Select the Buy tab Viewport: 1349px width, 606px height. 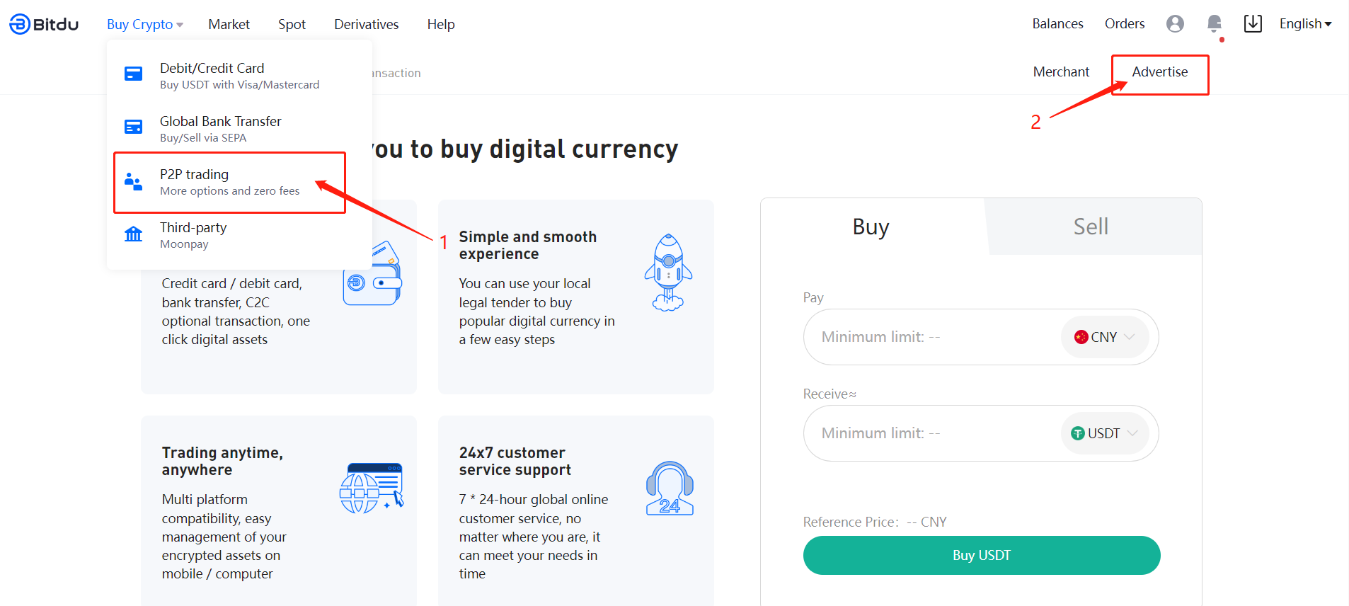[x=871, y=227]
